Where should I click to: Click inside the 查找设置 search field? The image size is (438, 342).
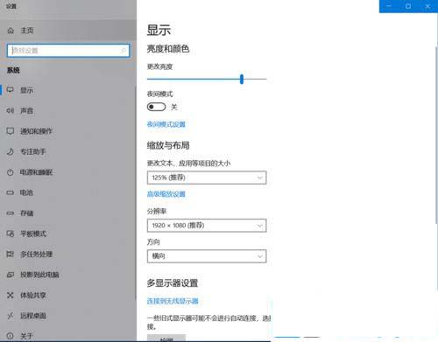tap(68, 51)
